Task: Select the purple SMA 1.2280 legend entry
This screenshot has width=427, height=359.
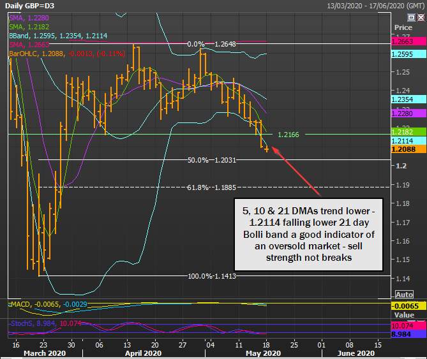Action: point(29,18)
